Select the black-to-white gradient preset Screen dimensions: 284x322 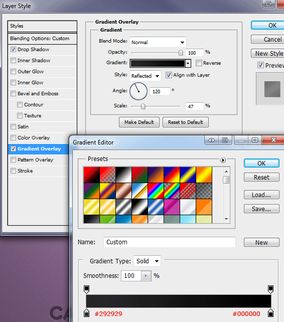click(x=123, y=175)
